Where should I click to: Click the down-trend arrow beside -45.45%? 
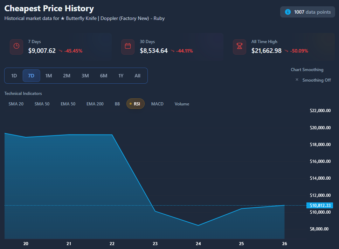click(x=61, y=51)
